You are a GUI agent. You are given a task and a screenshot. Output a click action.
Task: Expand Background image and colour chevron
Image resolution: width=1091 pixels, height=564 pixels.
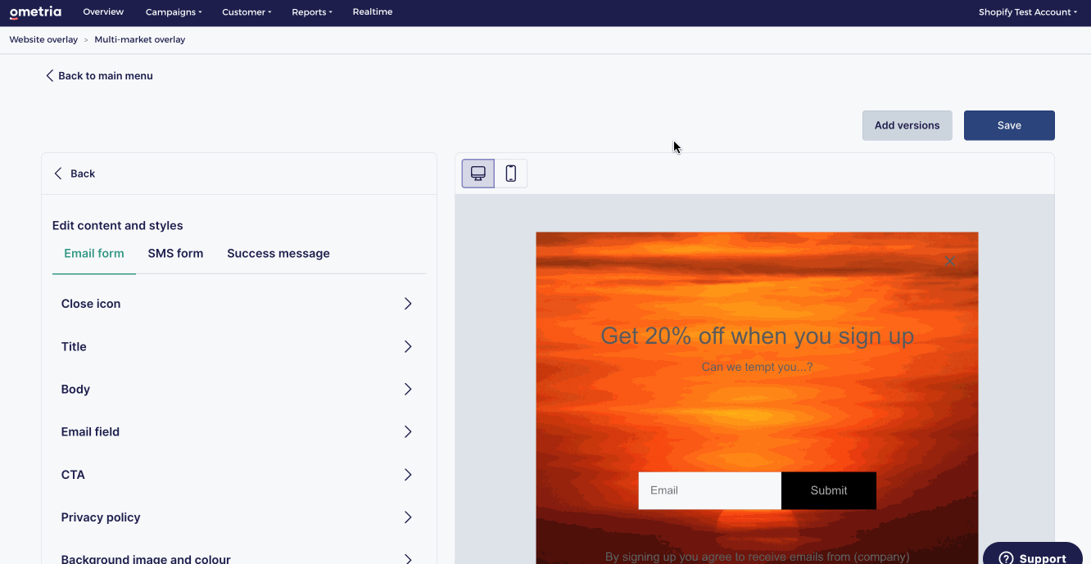tap(408, 558)
